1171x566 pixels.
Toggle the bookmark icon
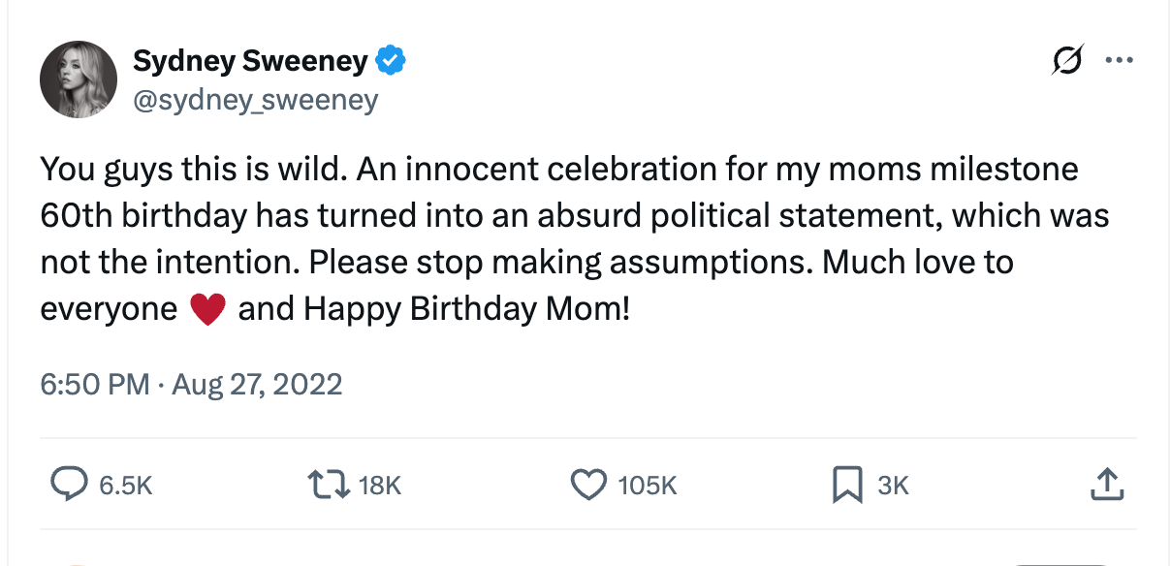click(x=847, y=485)
